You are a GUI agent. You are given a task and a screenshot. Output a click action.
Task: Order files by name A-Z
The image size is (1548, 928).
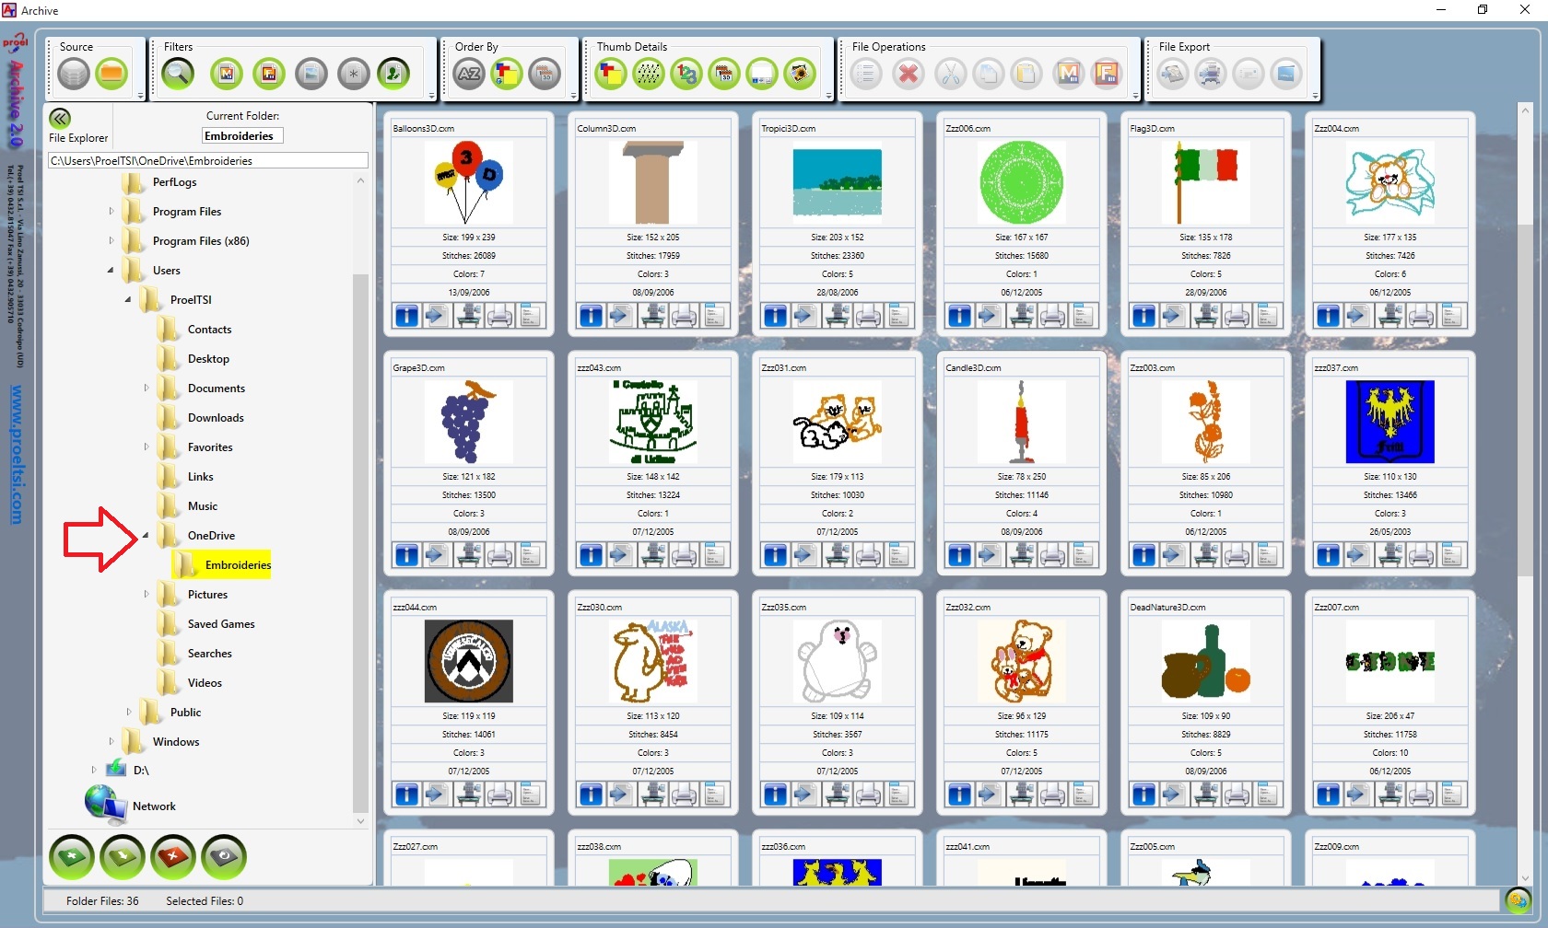pyautogui.click(x=469, y=74)
